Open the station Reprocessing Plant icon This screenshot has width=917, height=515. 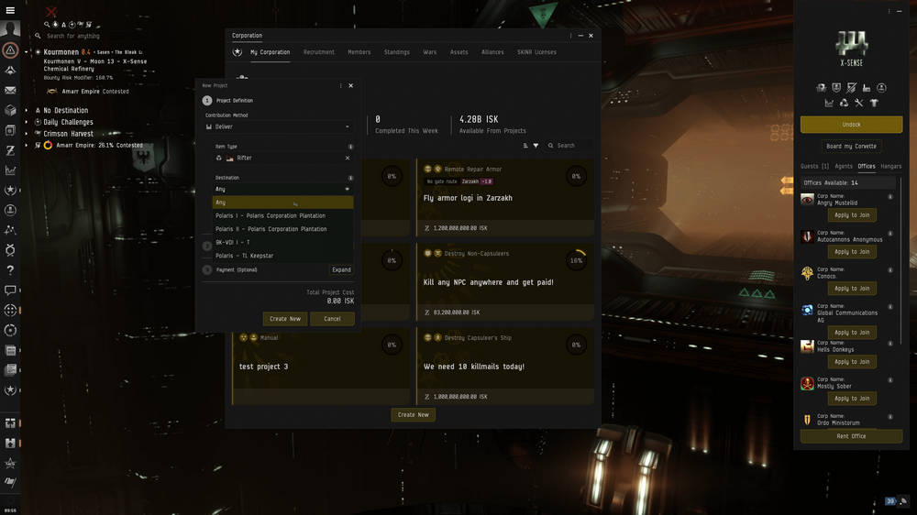844,103
